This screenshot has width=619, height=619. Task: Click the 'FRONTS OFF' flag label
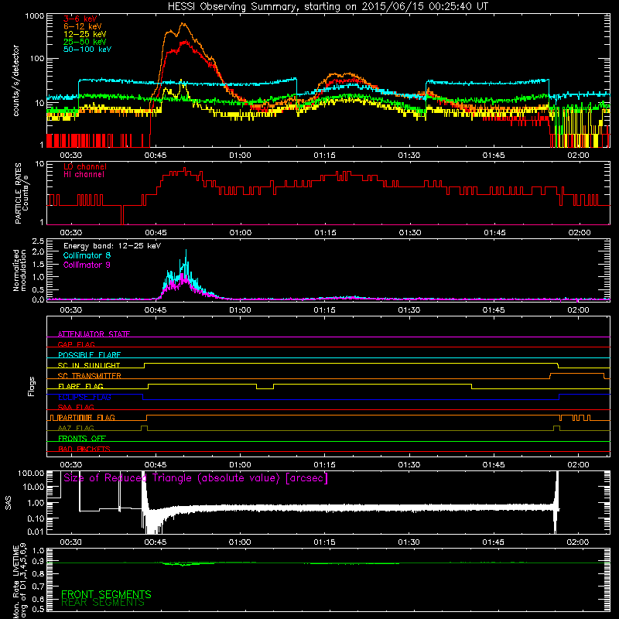coord(82,439)
